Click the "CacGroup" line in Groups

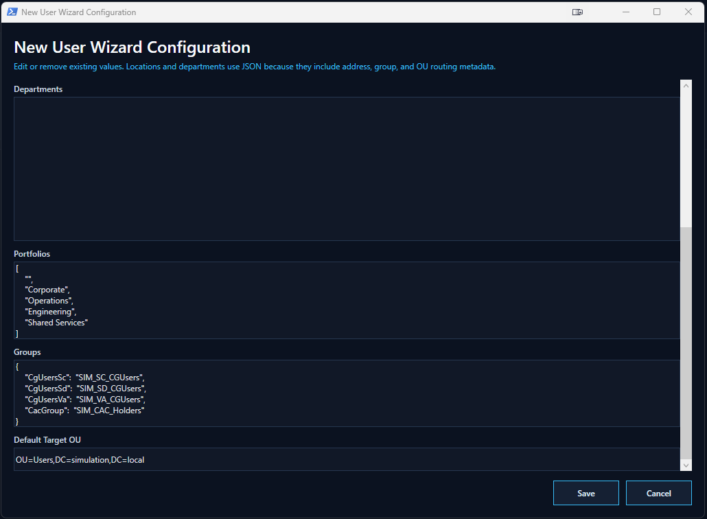84,411
